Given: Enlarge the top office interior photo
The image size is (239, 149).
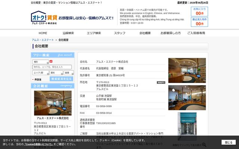Looking at the screenshot, I should [187, 70].
